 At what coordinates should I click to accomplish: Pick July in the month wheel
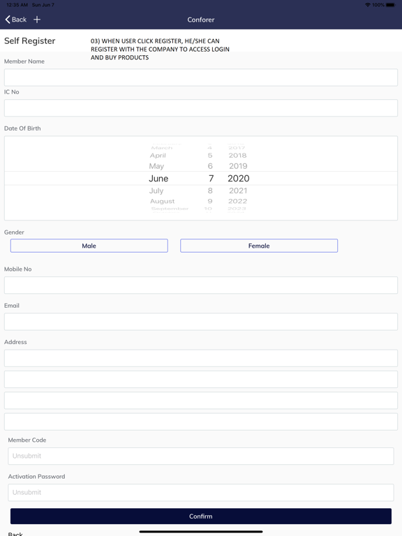[x=156, y=191]
